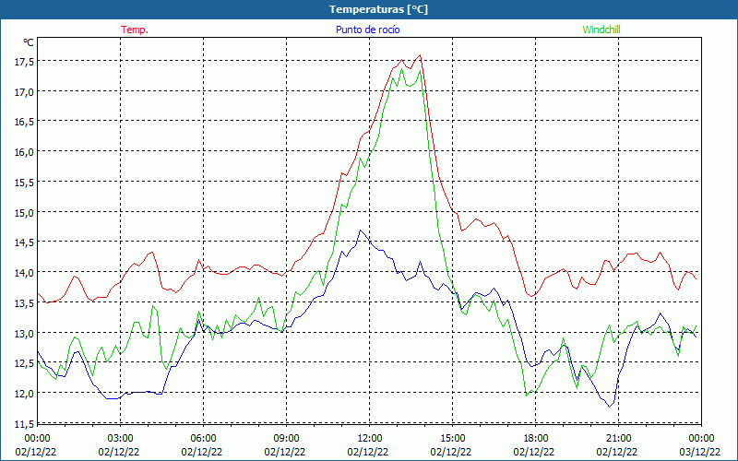Click the 13,0 value on the y-axis
738x461 pixels.
(24, 333)
